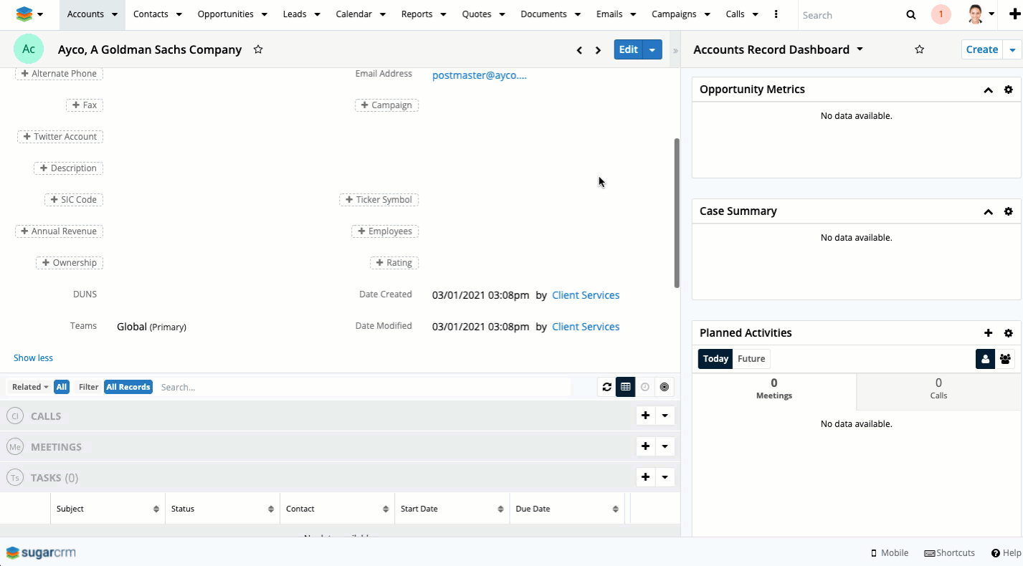Refresh the subpanels list
The height and width of the screenshot is (566, 1023).
[607, 387]
